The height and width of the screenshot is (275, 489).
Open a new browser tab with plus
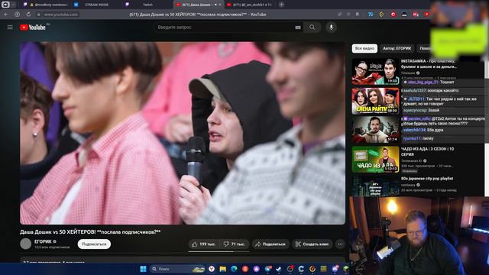281,5
